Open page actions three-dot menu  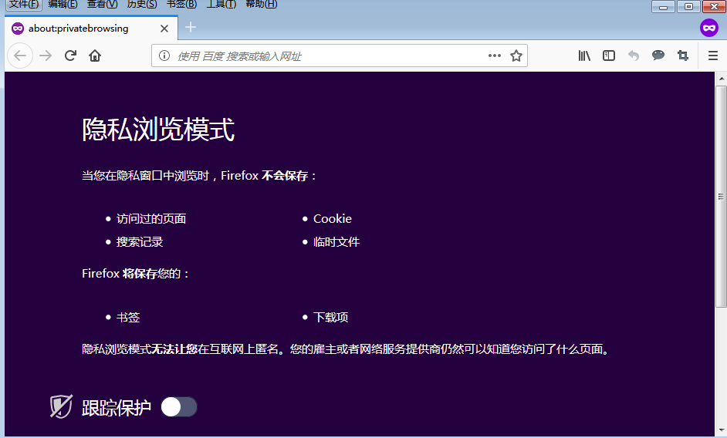495,56
